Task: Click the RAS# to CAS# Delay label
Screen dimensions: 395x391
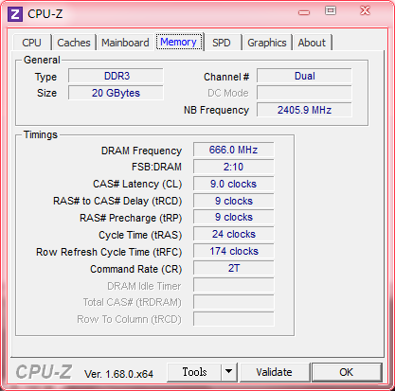Action: (117, 201)
